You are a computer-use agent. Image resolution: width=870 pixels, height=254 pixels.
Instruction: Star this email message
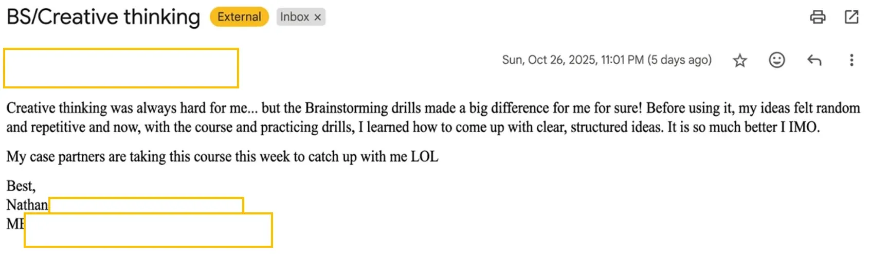click(x=740, y=61)
